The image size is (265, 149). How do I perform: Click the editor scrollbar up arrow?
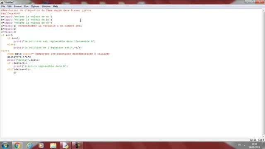coord(263,10)
